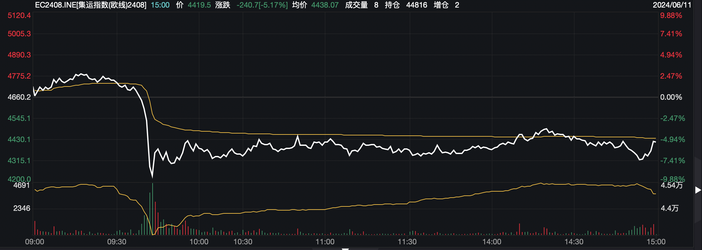
Task: Click the 09:30 time axis label
Action: (117, 242)
